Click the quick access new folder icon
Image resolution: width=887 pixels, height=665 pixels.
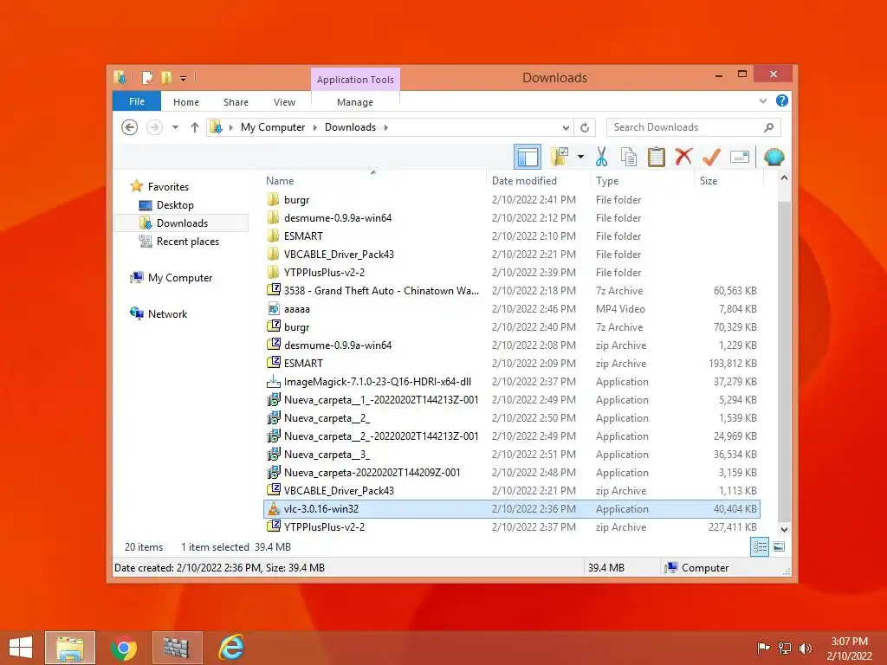(x=166, y=77)
